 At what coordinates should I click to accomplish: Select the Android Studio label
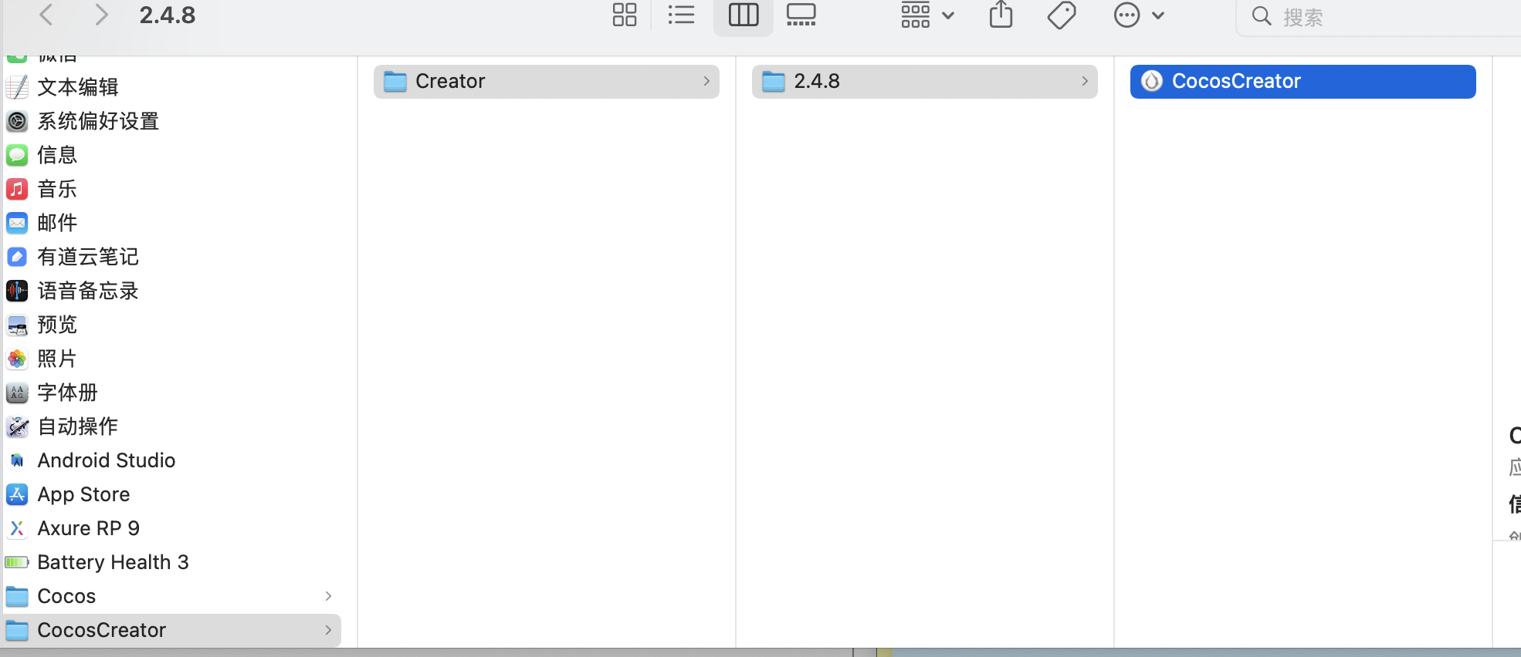pyautogui.click(x=107, y=460)
